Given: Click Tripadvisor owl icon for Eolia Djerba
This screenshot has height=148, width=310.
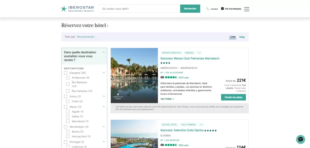Looking at the screenshot, I should point(162,145).
